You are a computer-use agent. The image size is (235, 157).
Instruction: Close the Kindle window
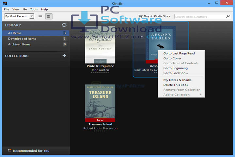(x=227, y=3)
